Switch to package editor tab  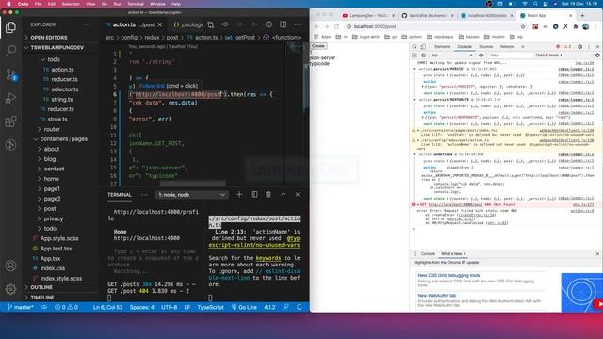pyautogui.click(x=187, y=24)
